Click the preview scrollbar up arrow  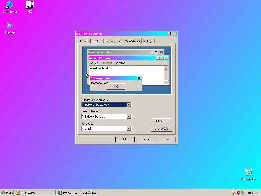click(166, 68)
